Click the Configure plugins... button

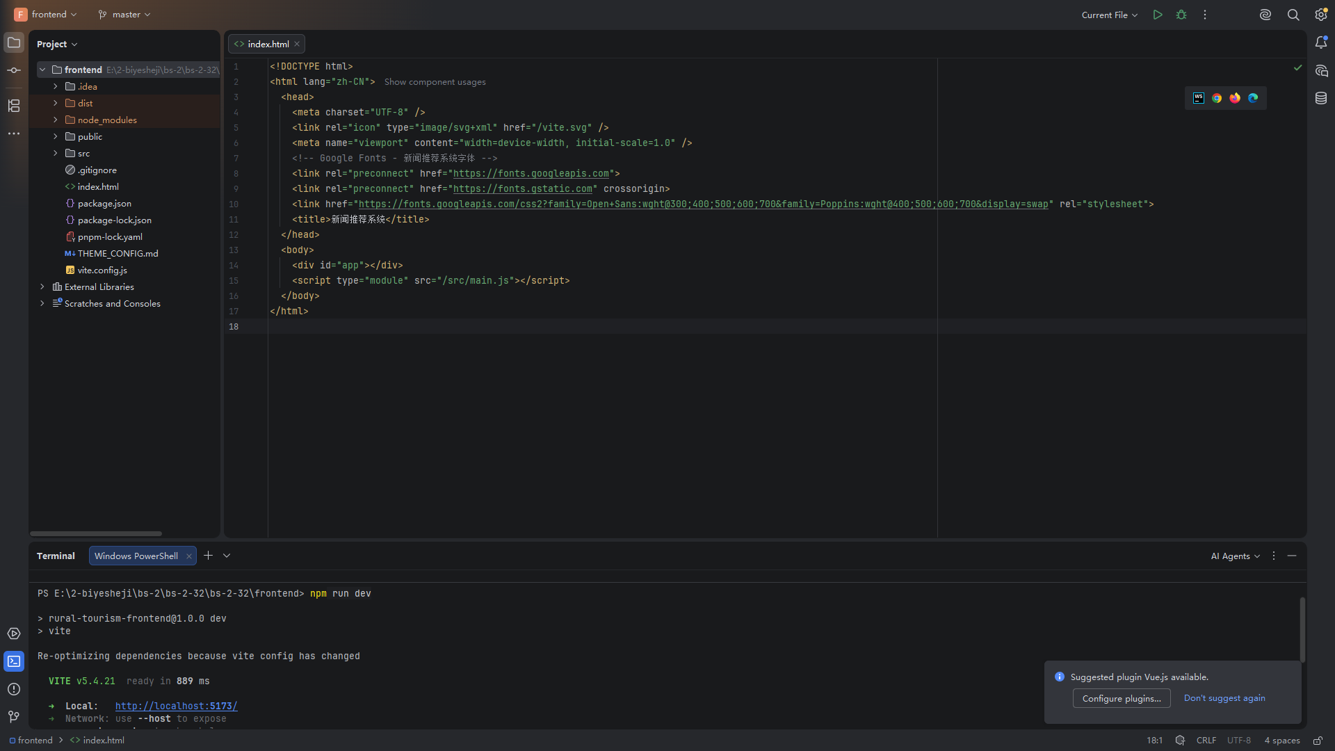pyautogui.click(x=1122, y=698)
